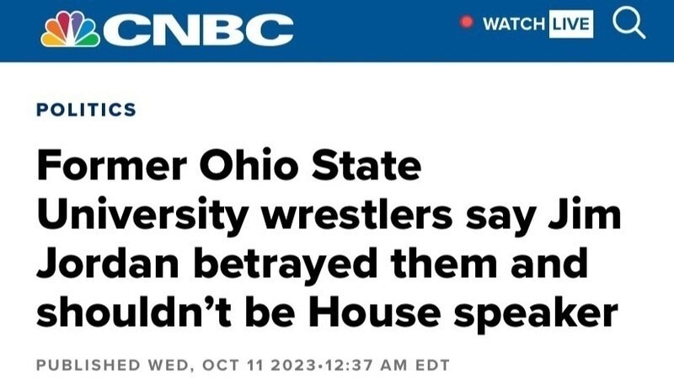Click the word "University" in the headline
The image size is (674, 379).
134,216
